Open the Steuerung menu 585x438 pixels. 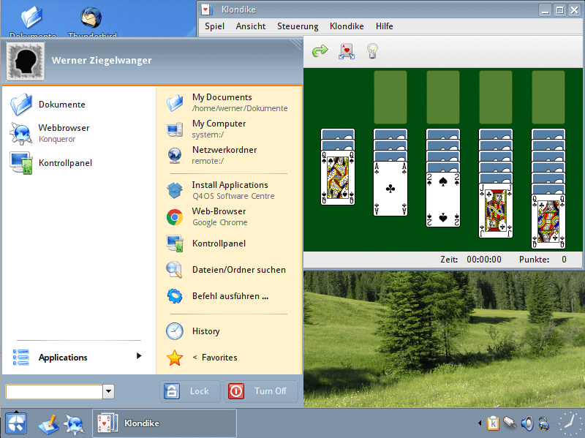point(298,26)
